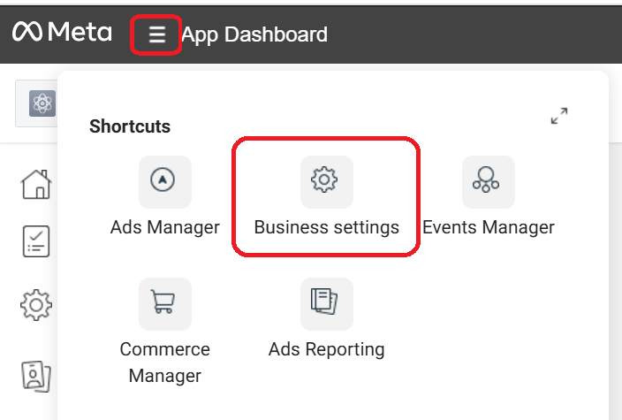
Task: Open Ads Manager shortcut
Action: [165, 197]
